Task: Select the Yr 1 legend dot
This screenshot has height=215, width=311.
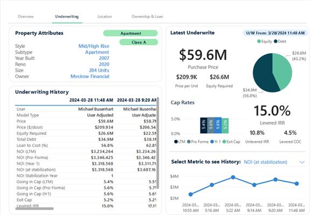Action: [x=212, y=142]
